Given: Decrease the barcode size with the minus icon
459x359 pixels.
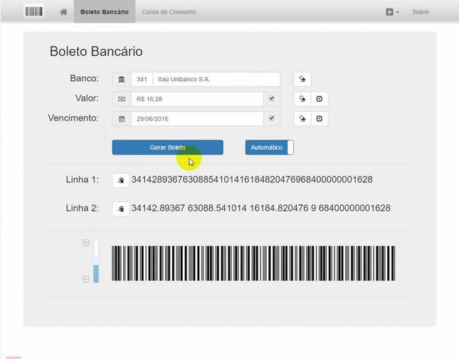Looking at the screenshot, I should [x=85, y=279].
